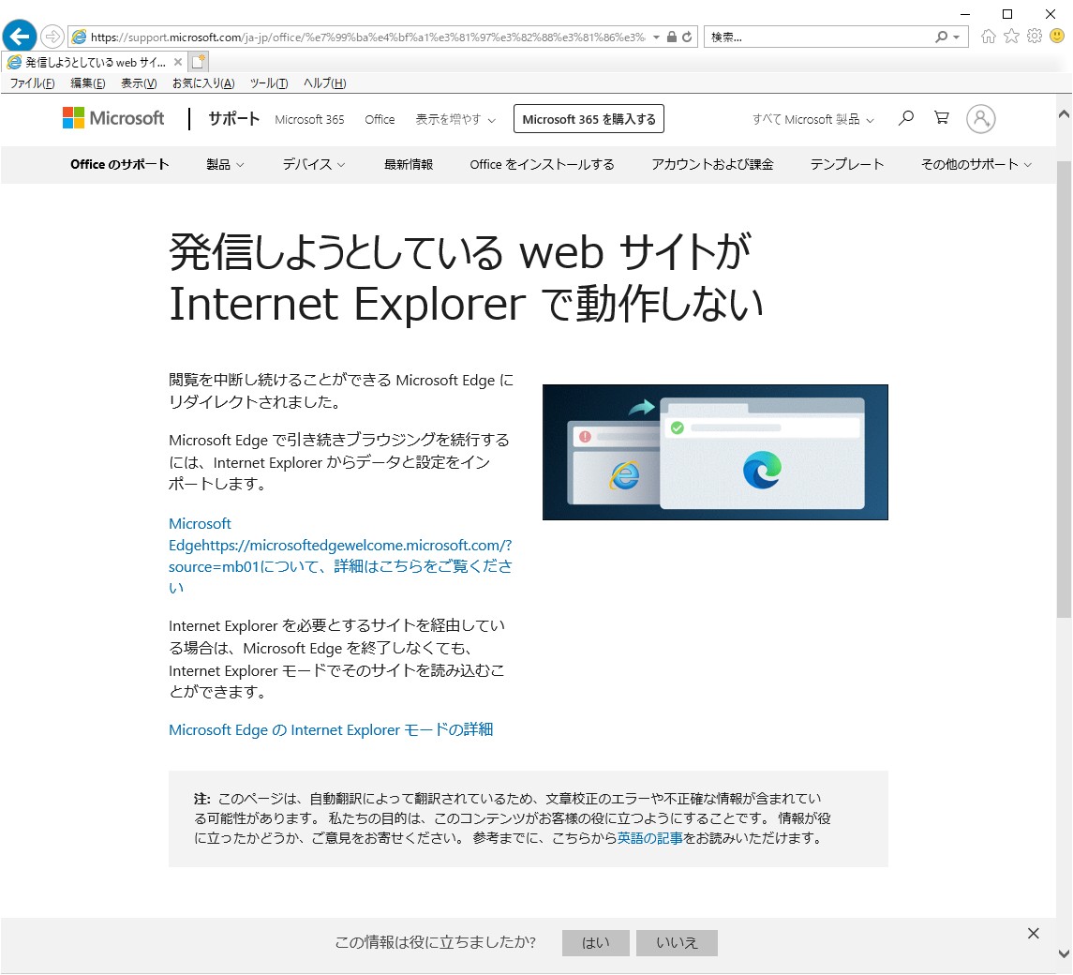Expand the 製品 nav dropdown

pos(225,164)
